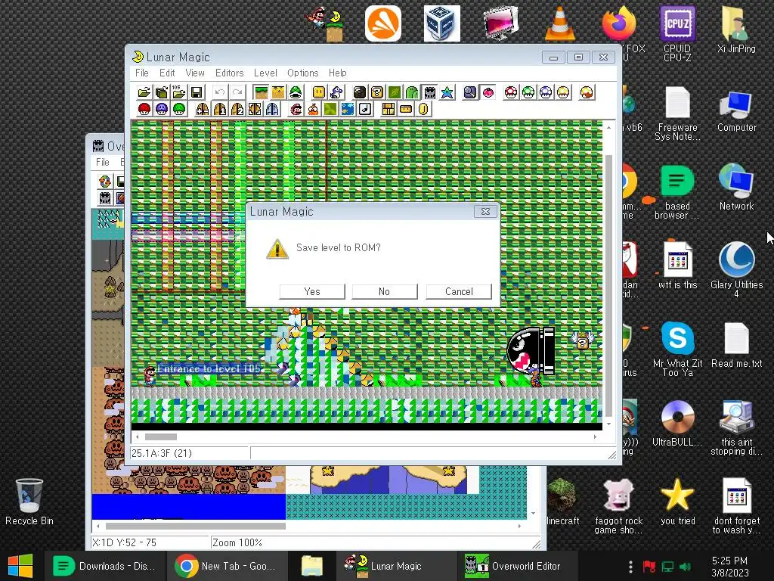Click the purple poison mushroom icon in second row
774x581 pixels.
162,109
